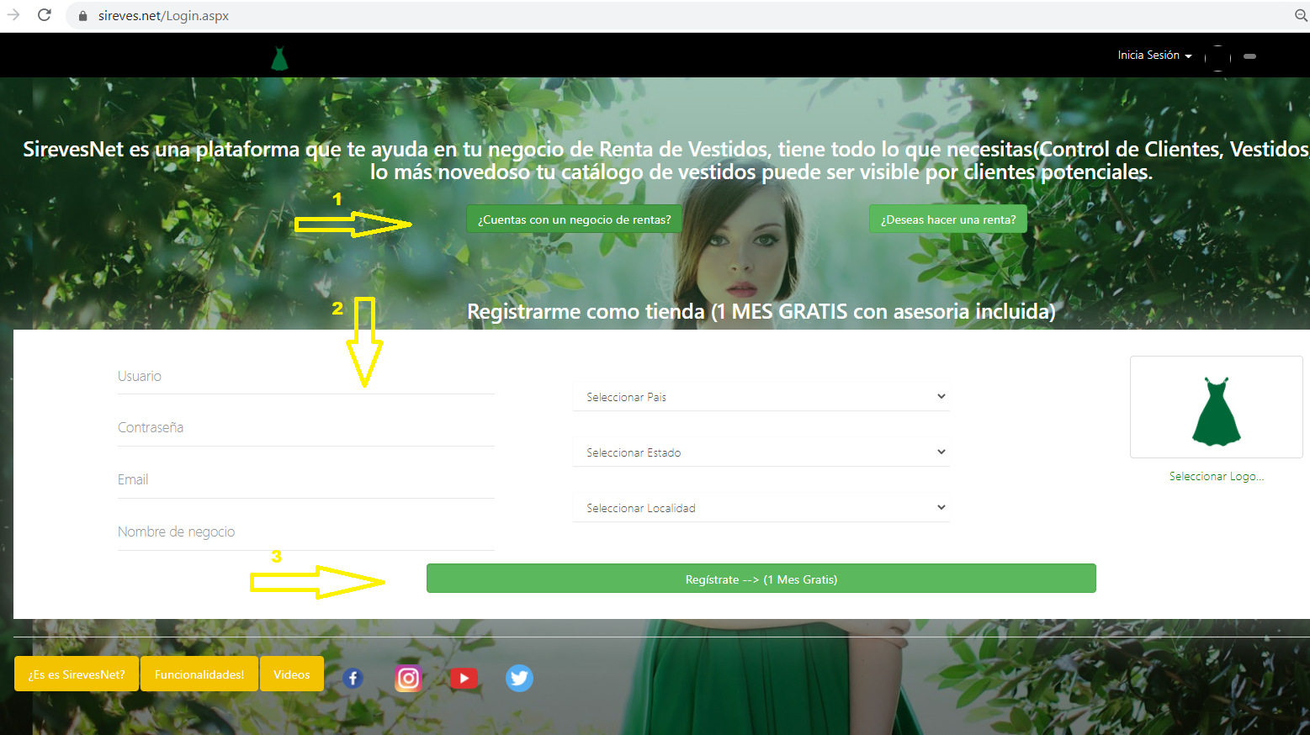Open the Facebook social icon

353,678
